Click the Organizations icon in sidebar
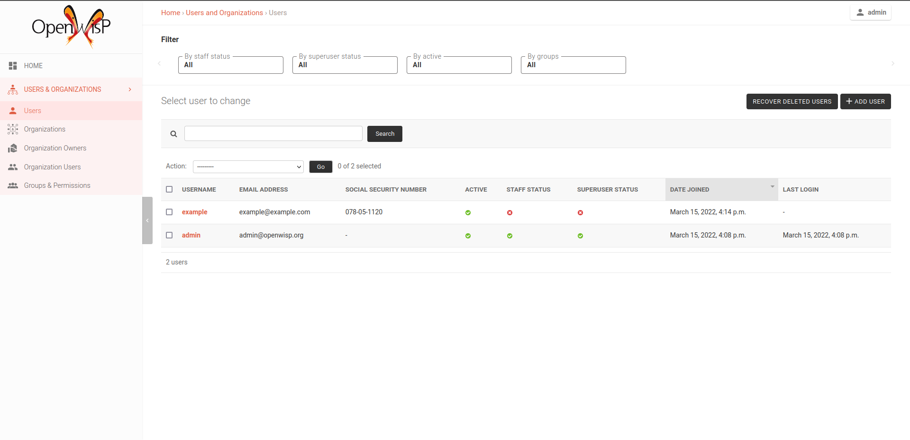910x440 pixels. (x=13, y=129)
